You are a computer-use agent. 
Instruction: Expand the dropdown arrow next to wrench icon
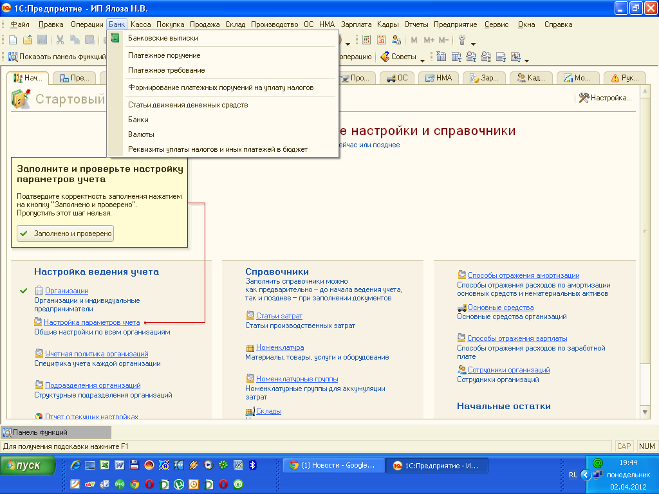pyautogui.click(x=473, y=44)
